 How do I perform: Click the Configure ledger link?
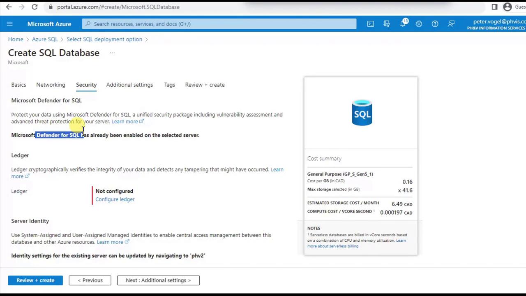tap(115, 199)
